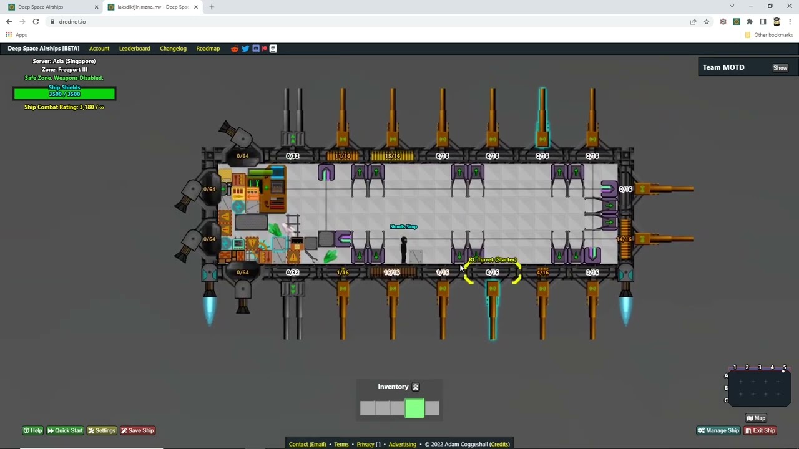Go back with Chrome back arrow
Image resolution: width=799 pixels, height=449 pixels.
pyautogui.click(x=9, y=22)
